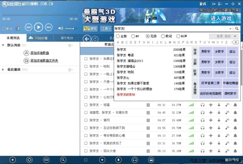Select the MV radio option
This screenshot has height=164, width=243.
click(x=135, y=36)
